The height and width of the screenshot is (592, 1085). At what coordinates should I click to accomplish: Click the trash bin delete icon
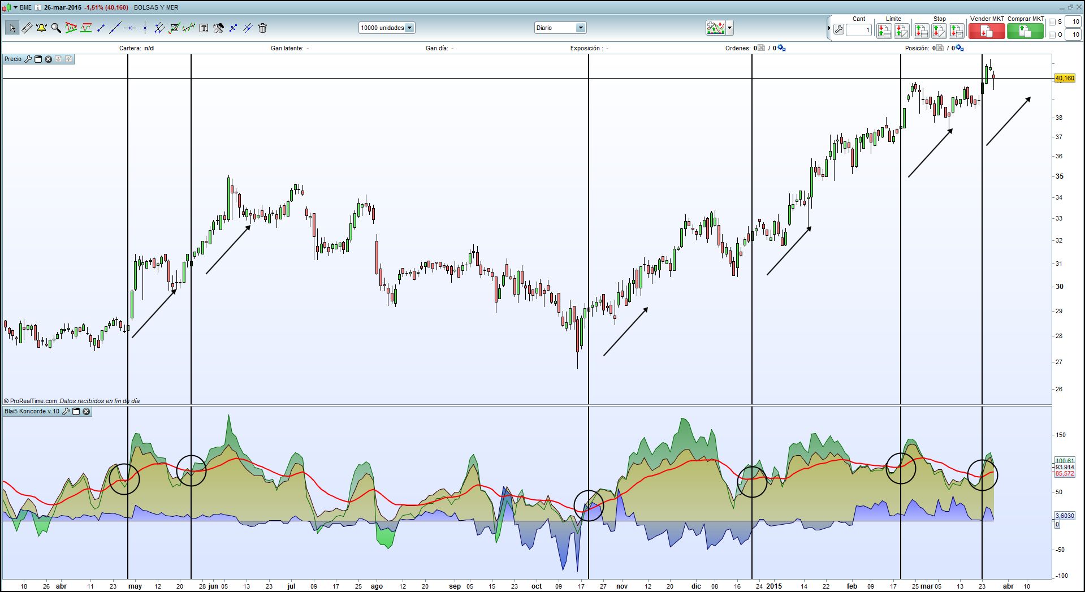coord(262,28)
